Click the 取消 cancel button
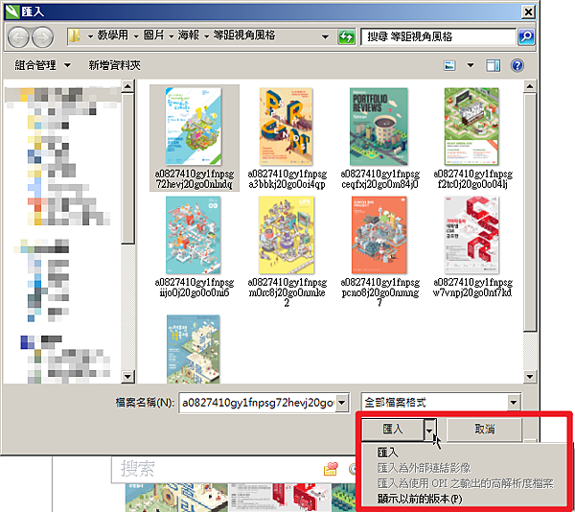Viewport: 575px width, 512px height. (484, 430)
